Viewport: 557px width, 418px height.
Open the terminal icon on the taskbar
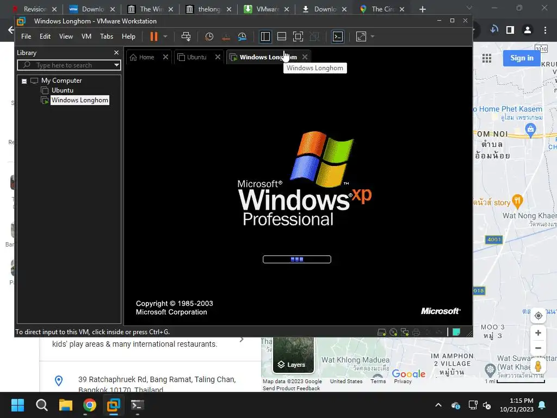pyautogui.click(x=138, y=405)
